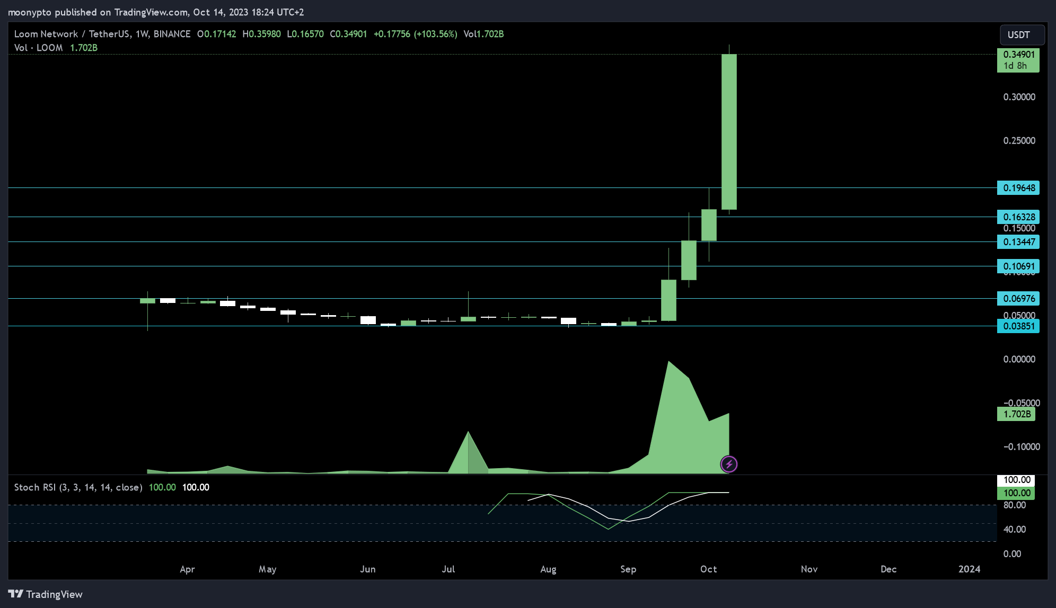Click the Nov label on time axis

tap(809, 569)
